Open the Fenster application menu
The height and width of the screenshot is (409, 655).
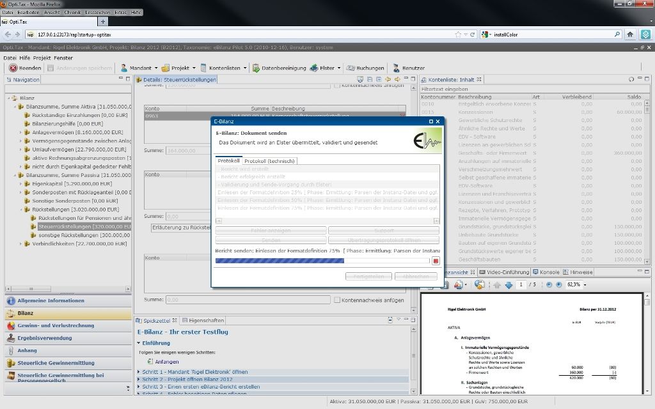[63, 58]
